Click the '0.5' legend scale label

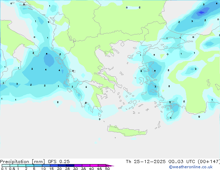(x=12, y=169)
